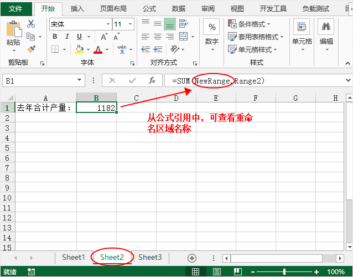This screenshot has width=353, height=277.
Task: Click the Paste clipboard icon
Action: click(x=14, y=29)
